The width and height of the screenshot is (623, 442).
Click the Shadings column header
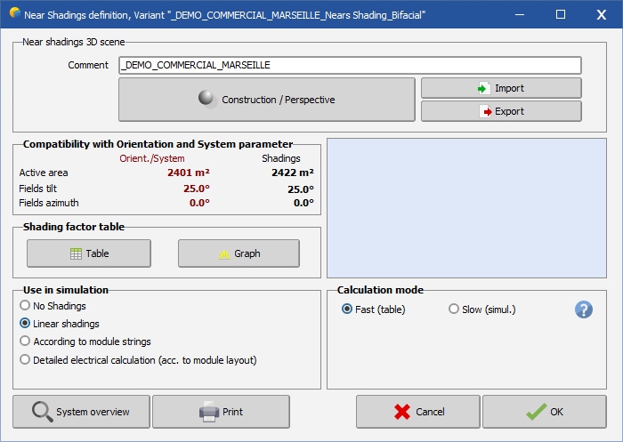pyautogui.click(x=281, y=158)
